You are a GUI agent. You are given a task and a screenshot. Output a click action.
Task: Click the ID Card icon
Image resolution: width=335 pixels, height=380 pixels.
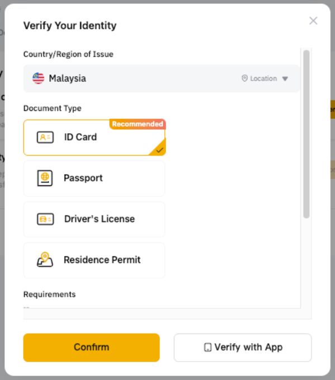[x=45, y=137]
